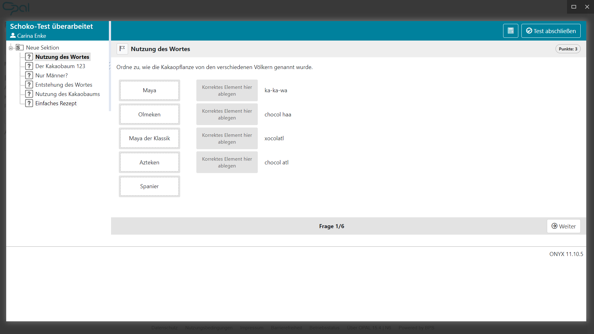The image size is (594, 334).
Task: Collapse the Neue Sektion tree node
Action: click(x=11, y=48)
